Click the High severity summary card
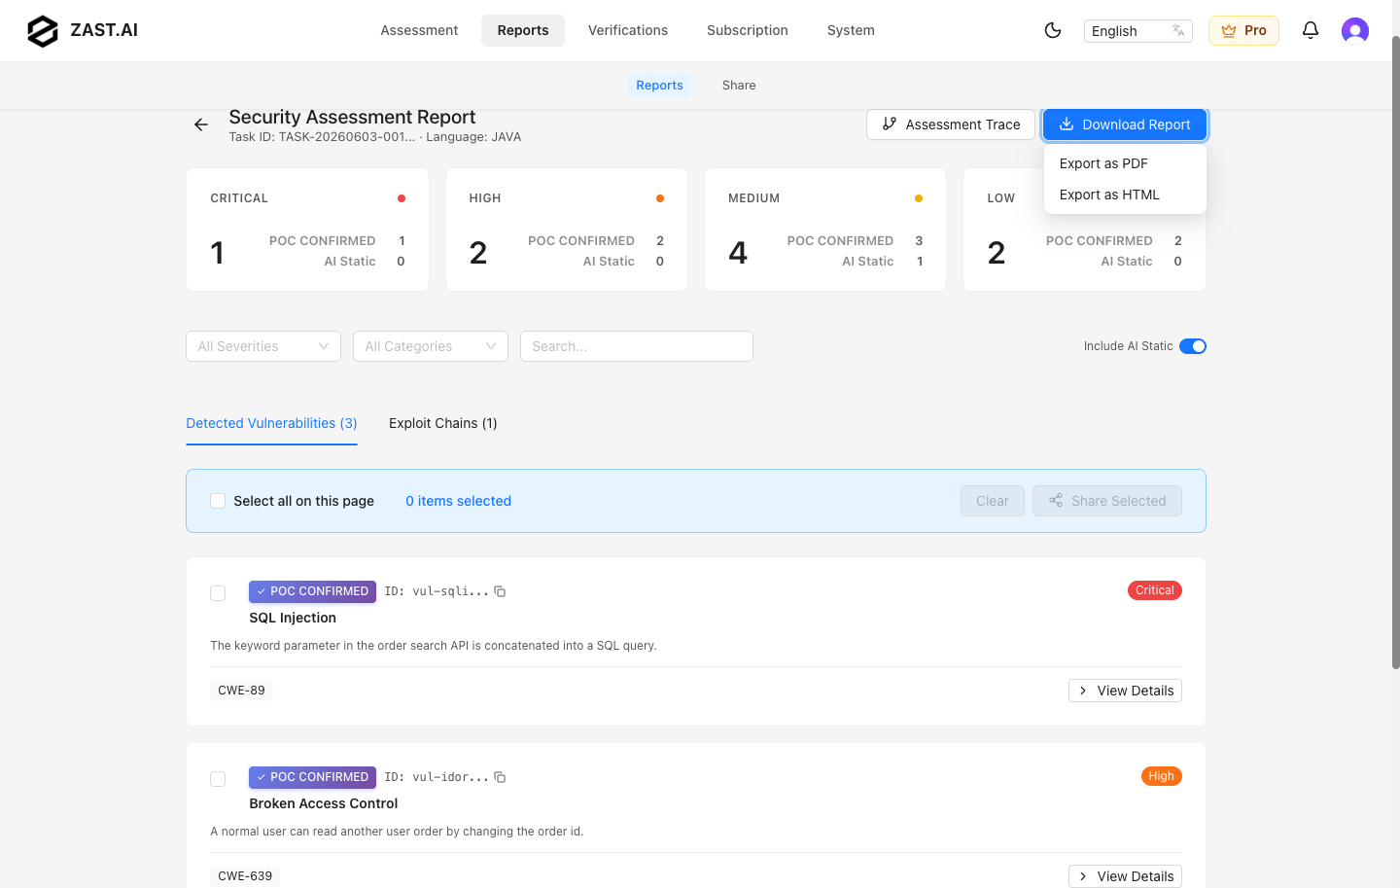The width and height of the screenshot is (1400, 888). point(567,230)
